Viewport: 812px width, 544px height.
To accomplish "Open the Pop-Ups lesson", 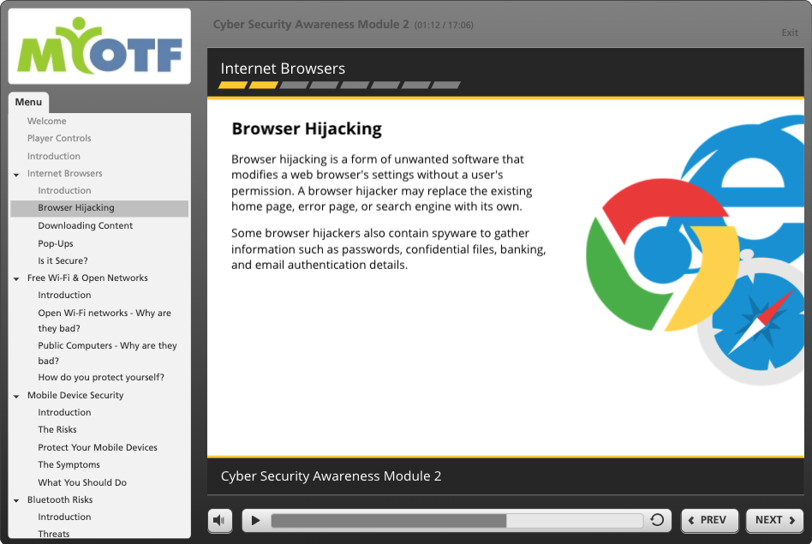I will click(x=56, y=243).
